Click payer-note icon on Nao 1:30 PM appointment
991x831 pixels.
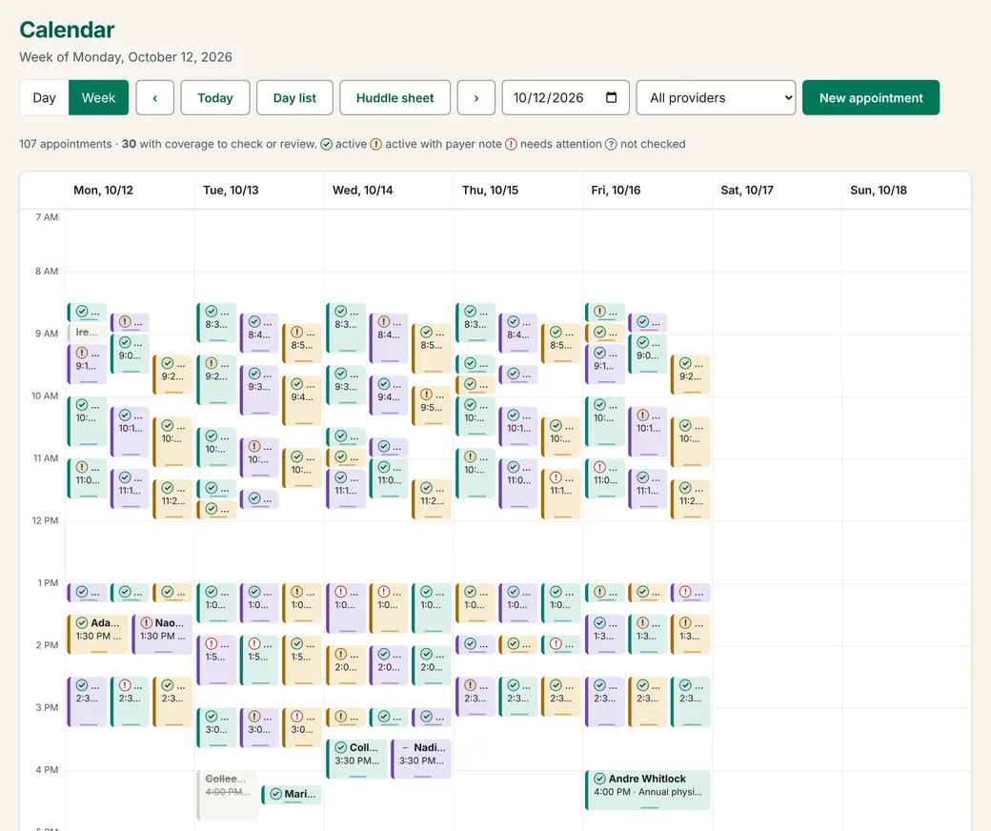tap(147, 622)
